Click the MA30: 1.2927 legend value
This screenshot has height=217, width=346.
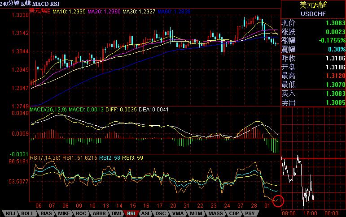click(139, 12)
